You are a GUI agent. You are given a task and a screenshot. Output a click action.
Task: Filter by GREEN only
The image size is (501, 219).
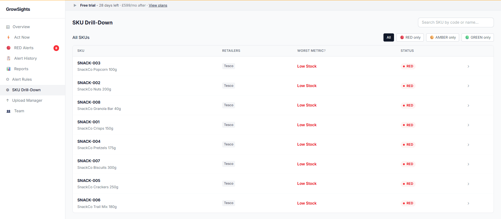coord(478,37)
